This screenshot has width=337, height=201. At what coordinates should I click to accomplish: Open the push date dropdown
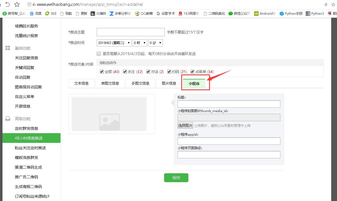point(114,43)
